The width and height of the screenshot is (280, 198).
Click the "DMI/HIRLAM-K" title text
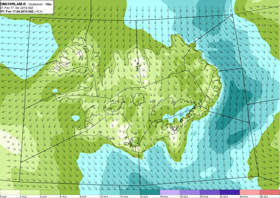[x=13, y=4]
